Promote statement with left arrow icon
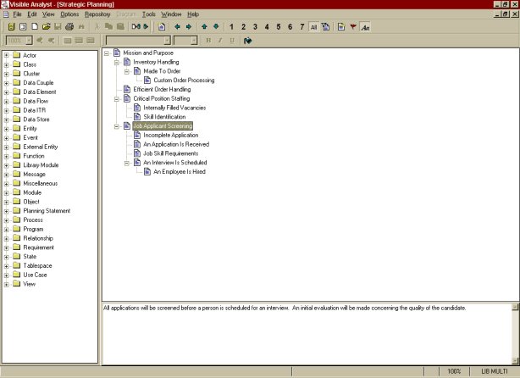The image size is (520, 378). [x=177, y=27]
